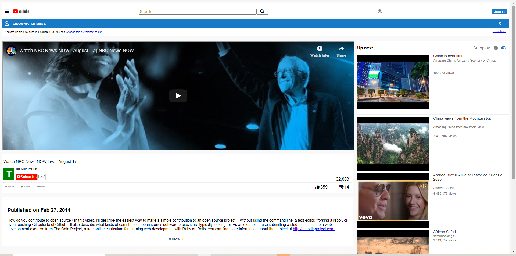This screenshot has width=516, height=256.
Task: Click the video upload icon
Action: pyautogui.click(x=380, y=11)
